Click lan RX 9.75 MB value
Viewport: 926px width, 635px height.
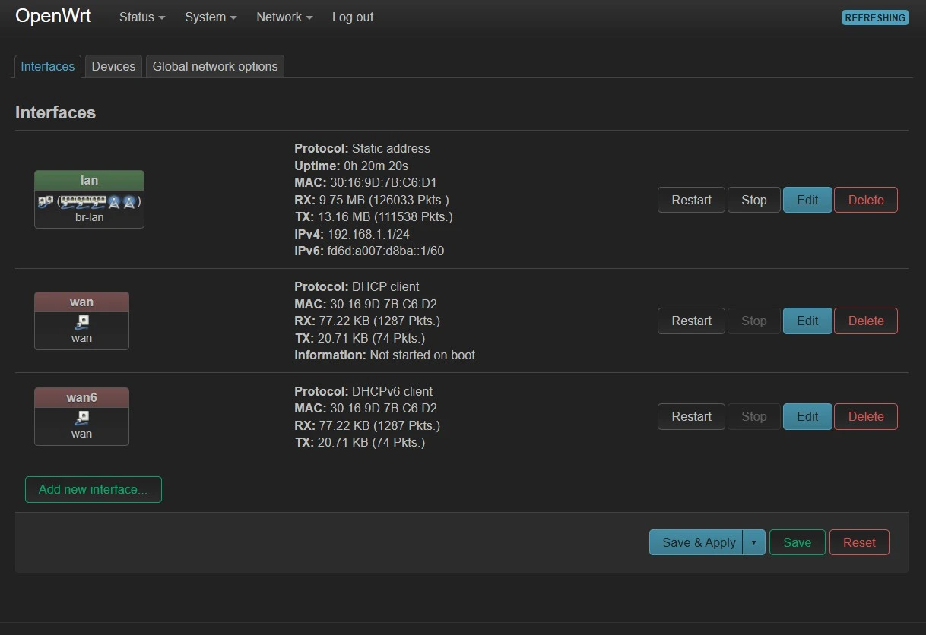384,200
